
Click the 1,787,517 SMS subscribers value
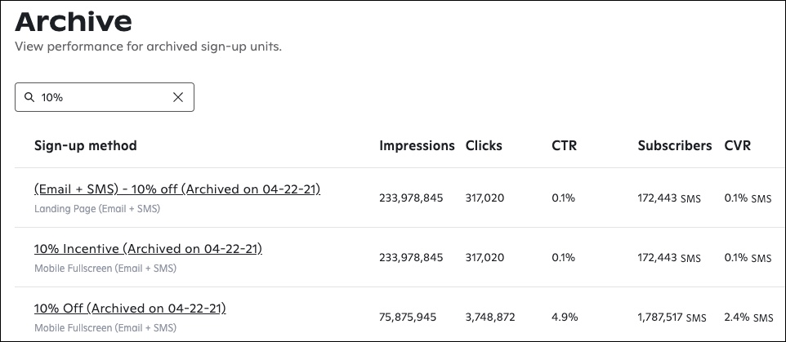click(669, 317)
